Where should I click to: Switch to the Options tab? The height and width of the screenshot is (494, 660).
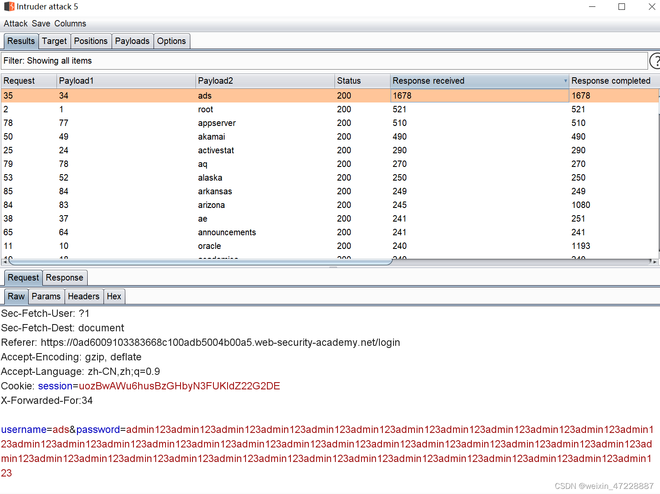pos(172,41)
